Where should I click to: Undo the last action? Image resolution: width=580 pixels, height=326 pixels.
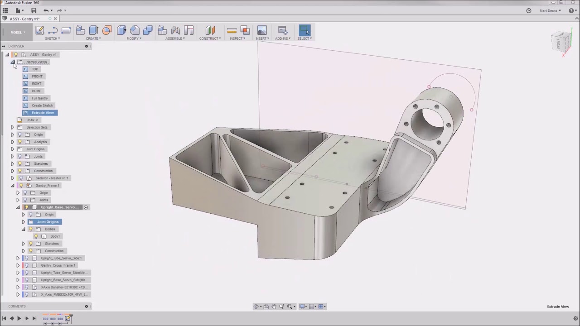click(46, 10)
